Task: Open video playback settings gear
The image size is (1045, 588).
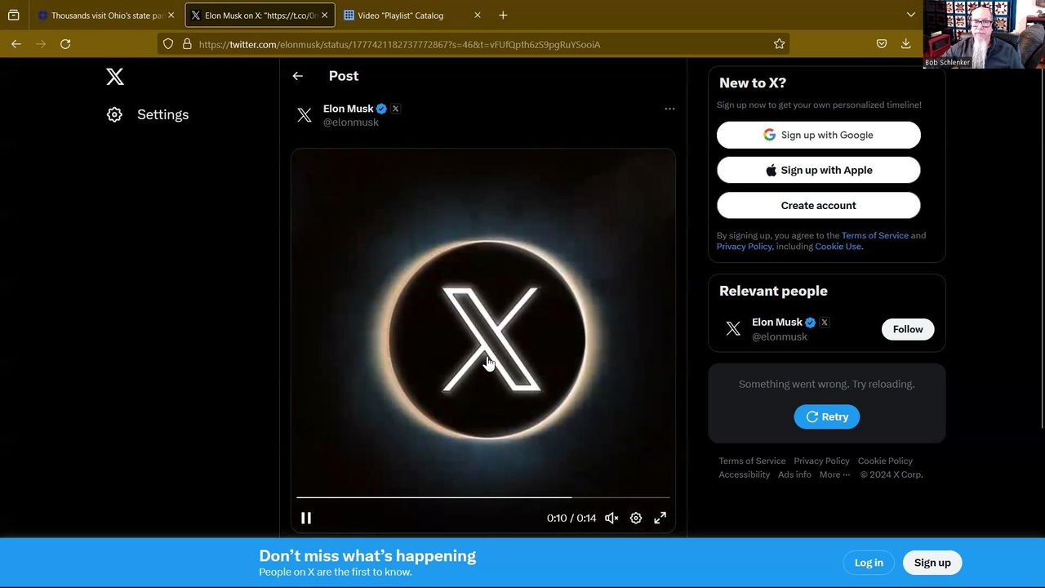Action: [636, 518]
